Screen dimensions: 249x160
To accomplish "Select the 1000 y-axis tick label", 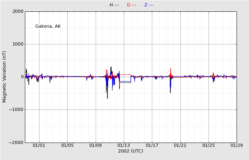I will pos(18,44).
